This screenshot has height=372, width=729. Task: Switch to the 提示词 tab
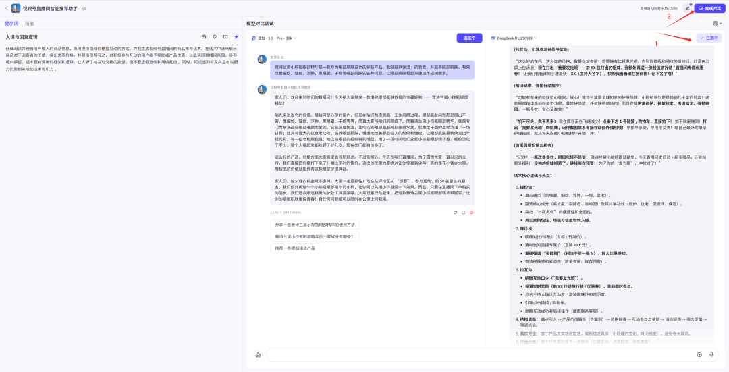[x=11, y=23]
